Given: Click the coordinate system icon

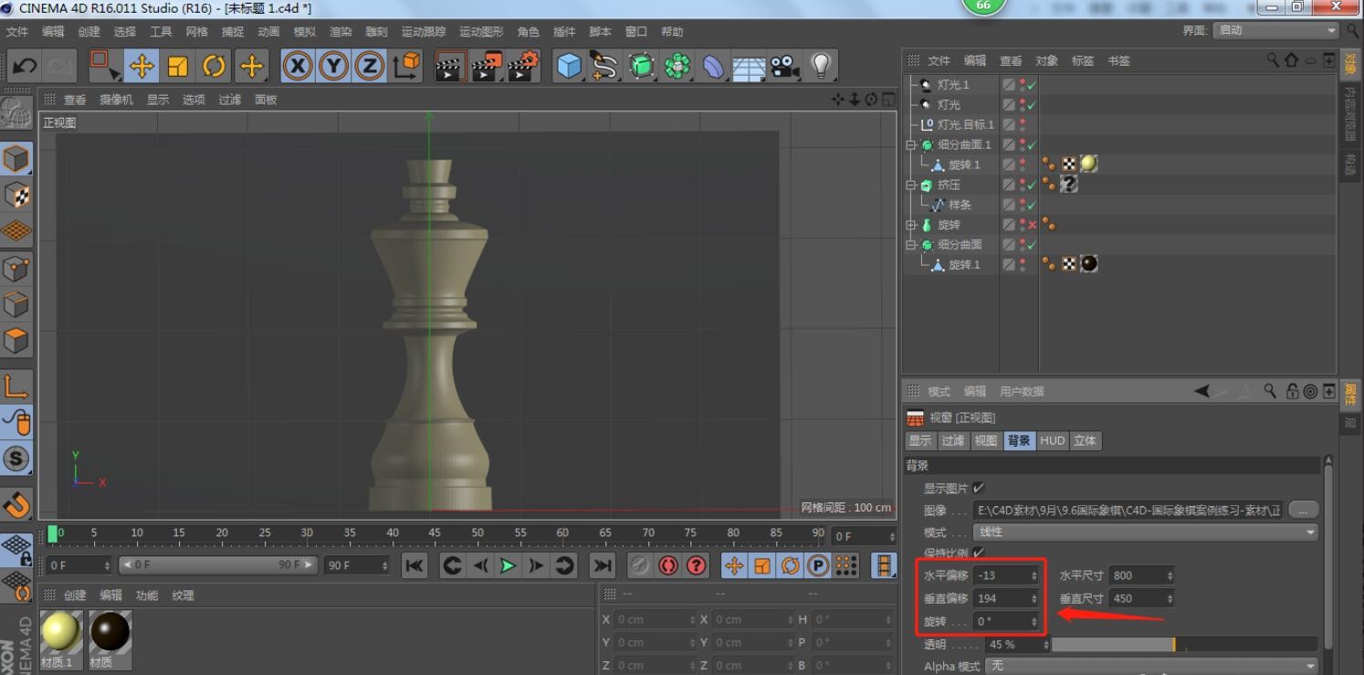Looking at the screenshot, I should pyautogui.click(x=406, y=66).
